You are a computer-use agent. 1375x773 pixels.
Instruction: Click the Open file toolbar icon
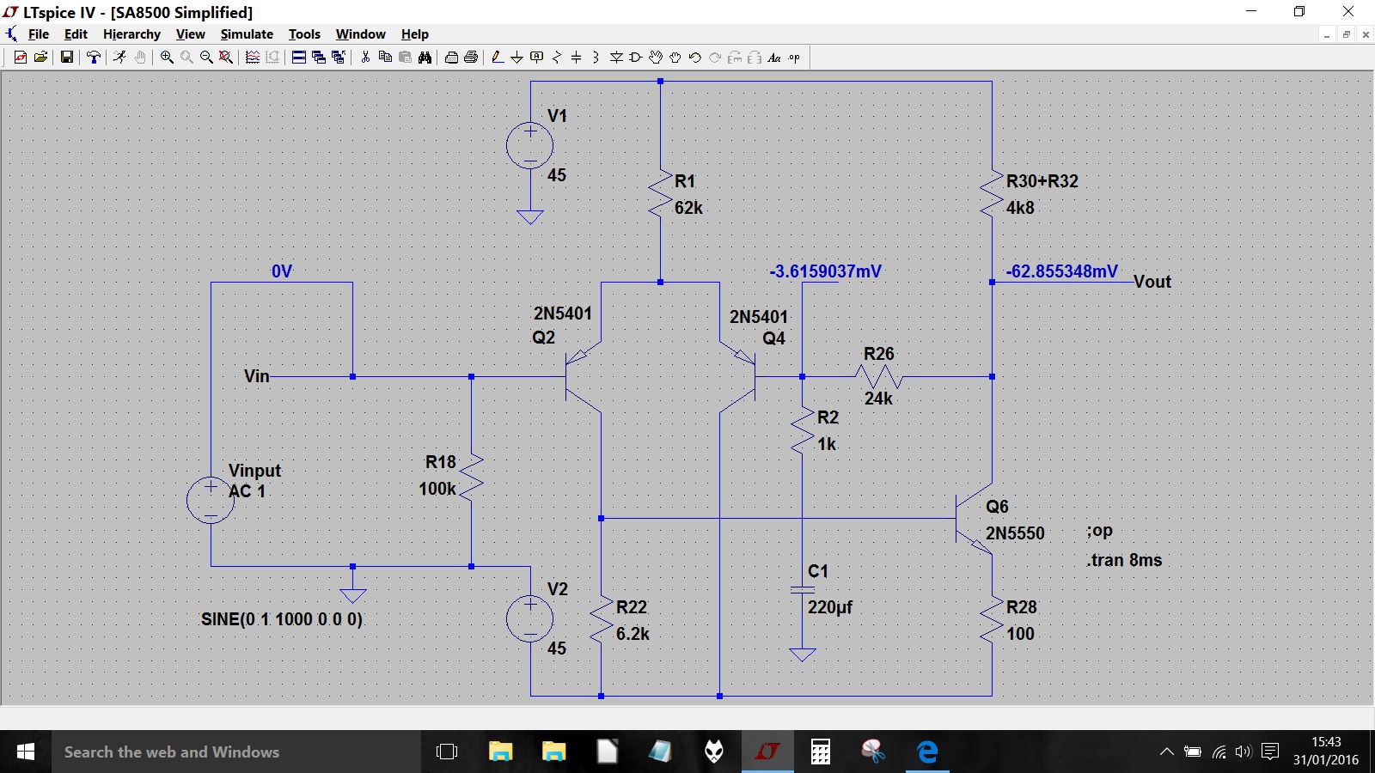click(x=40, y=58)
